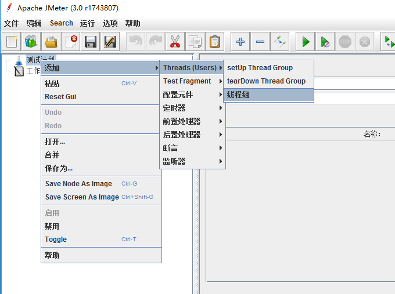The height and width of the screenshot is (294, 395).
Task: Click the Remote start icon
Action: pos(388,42)
